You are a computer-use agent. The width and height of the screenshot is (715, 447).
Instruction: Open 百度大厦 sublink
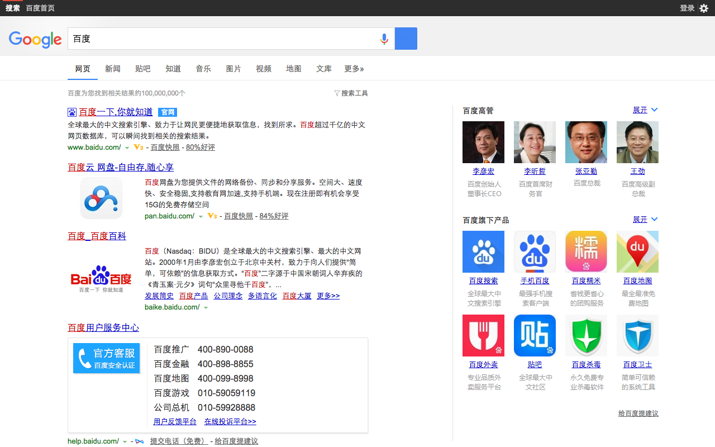[x=297, y=296]
